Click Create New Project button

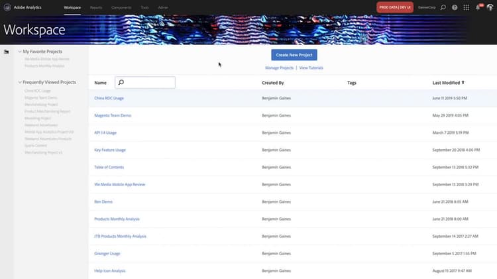[294, 55]
